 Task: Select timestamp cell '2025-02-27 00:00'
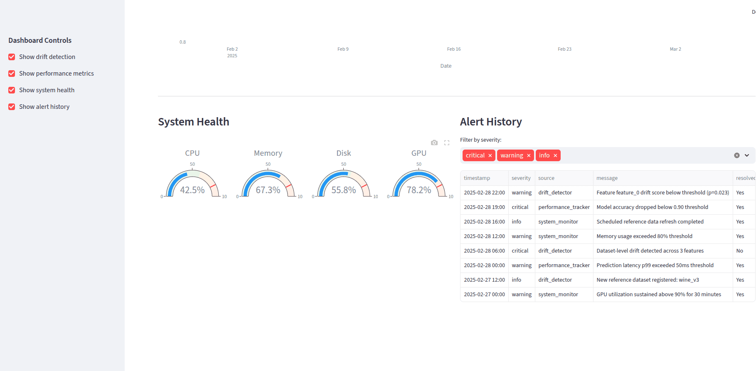[484, 295]
